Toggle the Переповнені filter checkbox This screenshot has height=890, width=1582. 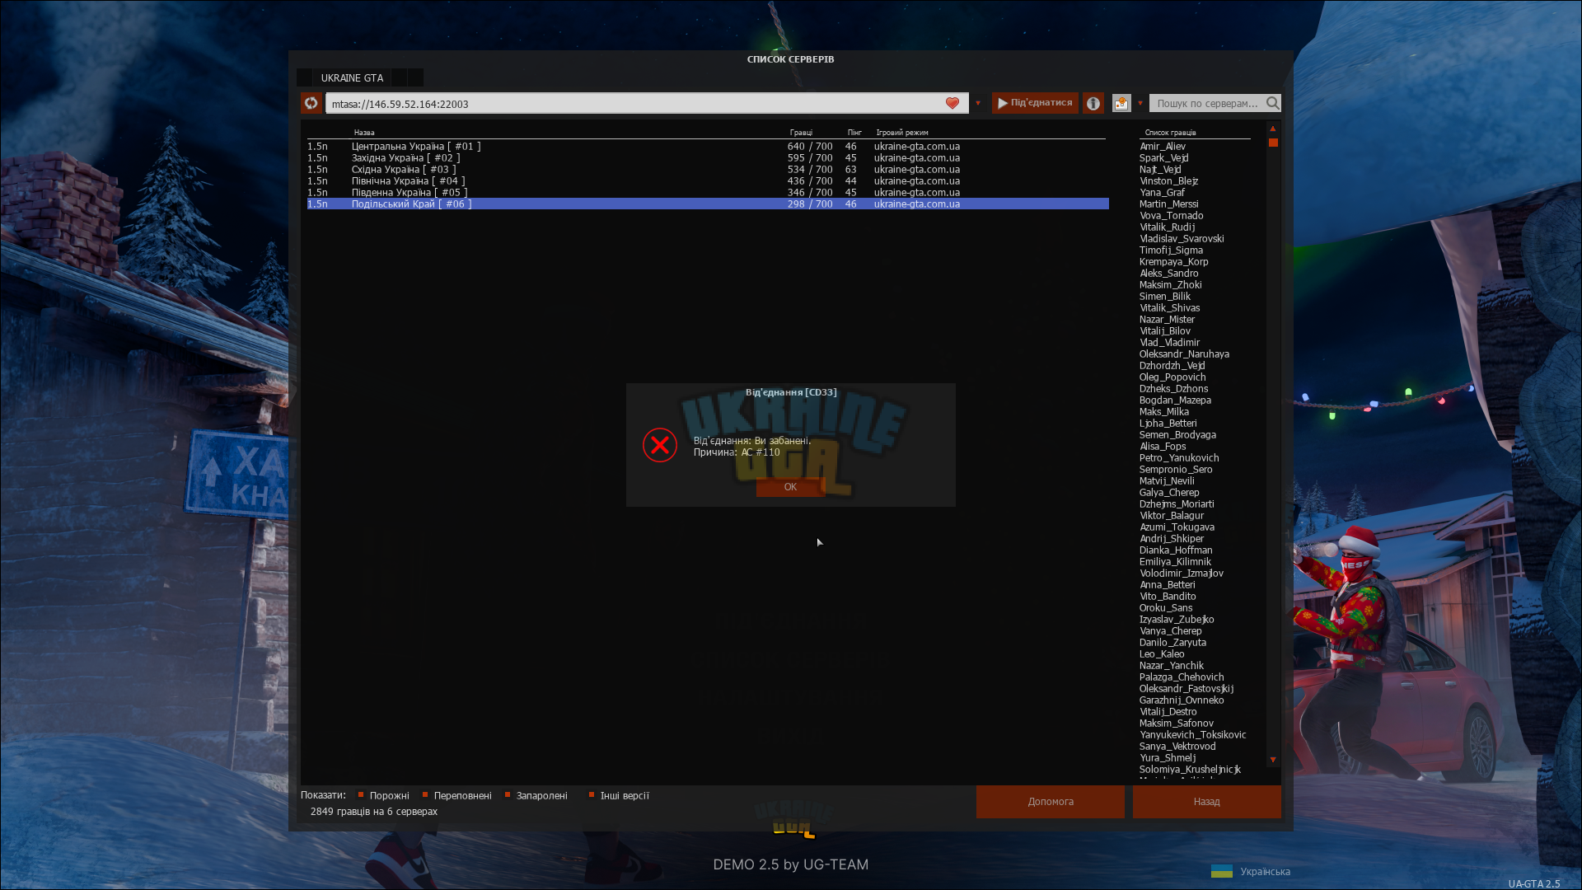pos(425,795)
